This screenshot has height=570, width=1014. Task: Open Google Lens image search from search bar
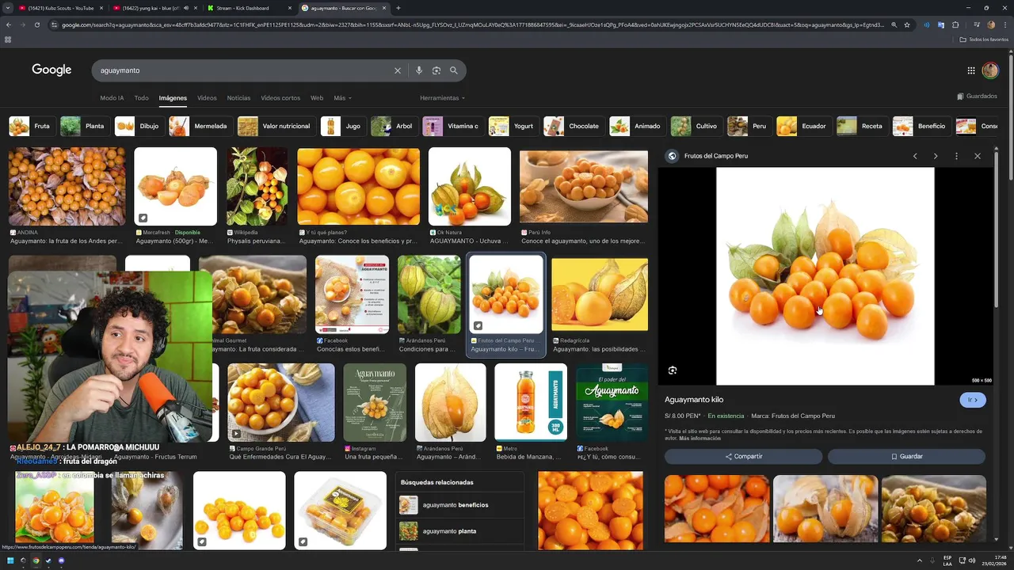coord(436,70)
